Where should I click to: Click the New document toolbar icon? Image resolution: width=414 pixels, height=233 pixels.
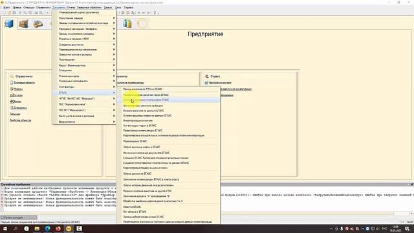click(5, 13)
